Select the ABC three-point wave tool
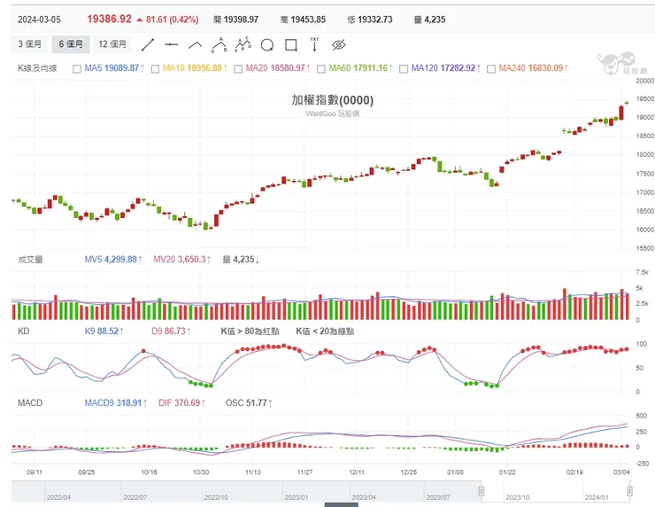The image size is (655, 507). point(219,44)
